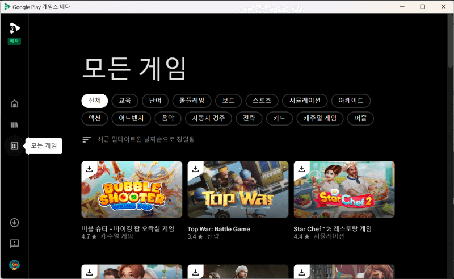Select the 단어 filter chip
Screen dimensions: 454x279
pyautogui.click(x=155, y=101)
